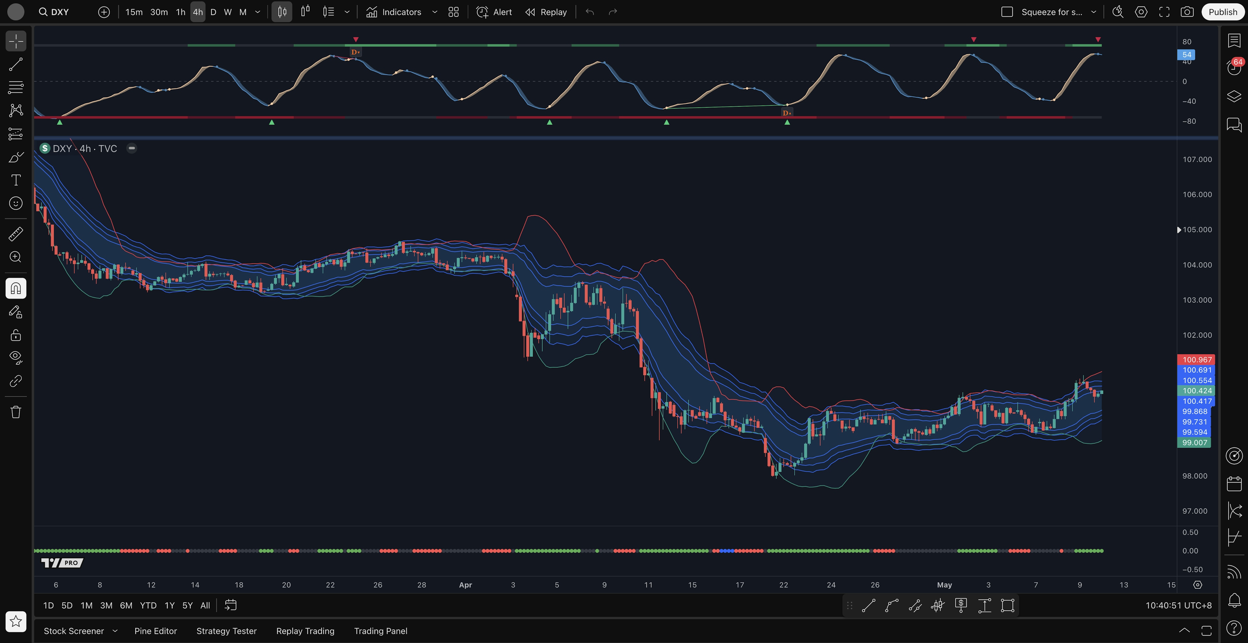Pick the ruler measure tool
The height and width of the screenshot is (643, 1248).
coord(16,234)
